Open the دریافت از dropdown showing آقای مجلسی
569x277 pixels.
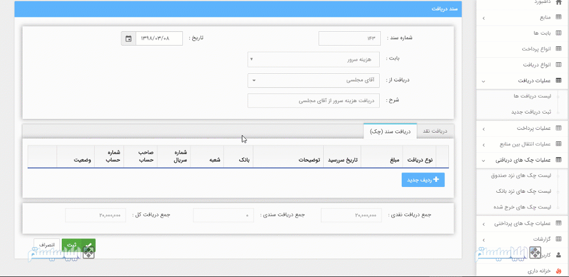(x=313, y=81)
